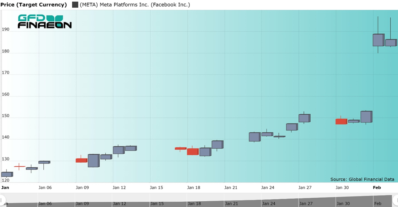
Task: Click the 'Jan 06' date axis label
Action: (45, 187)
